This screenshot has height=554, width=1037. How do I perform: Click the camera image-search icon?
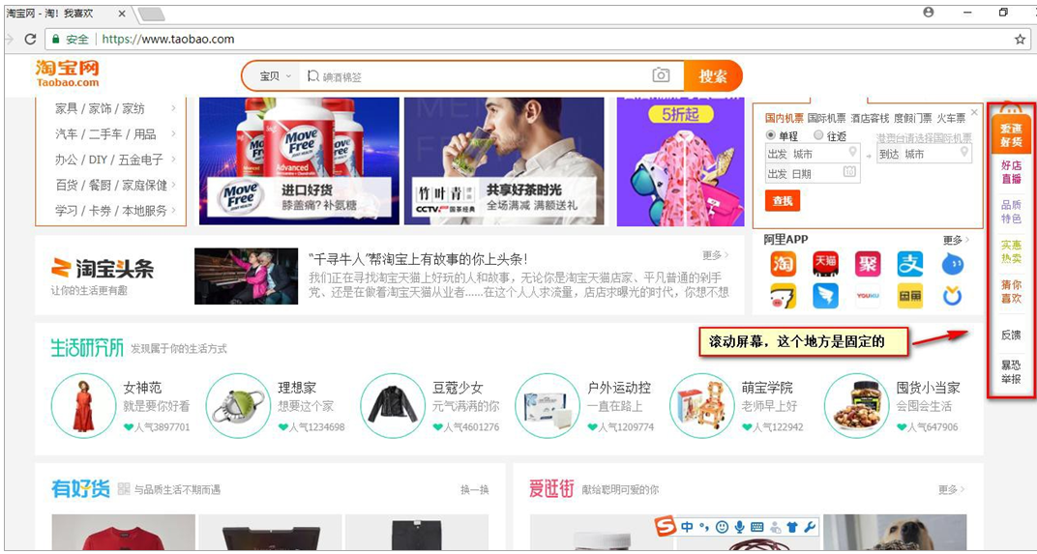[x=661, y=75]
